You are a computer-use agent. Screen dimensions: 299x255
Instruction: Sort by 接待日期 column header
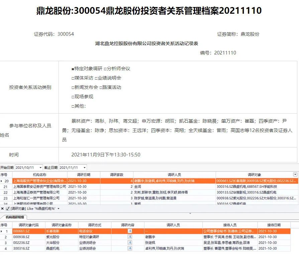274,225
